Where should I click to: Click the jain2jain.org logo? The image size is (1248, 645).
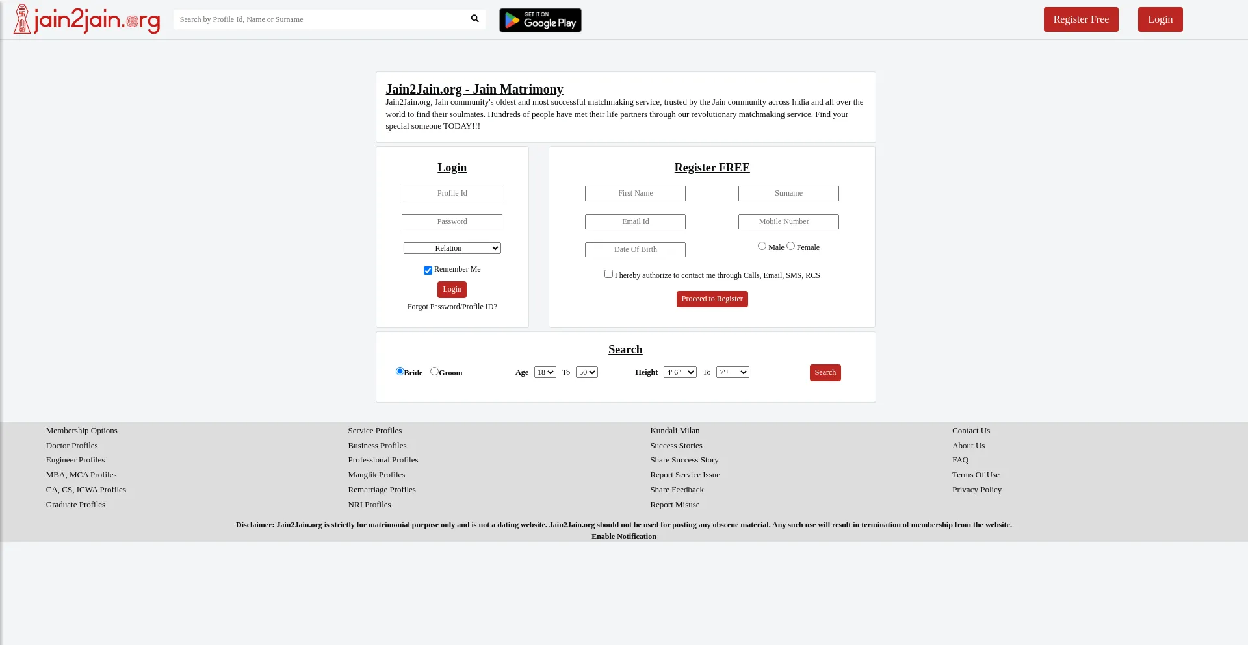87,19
